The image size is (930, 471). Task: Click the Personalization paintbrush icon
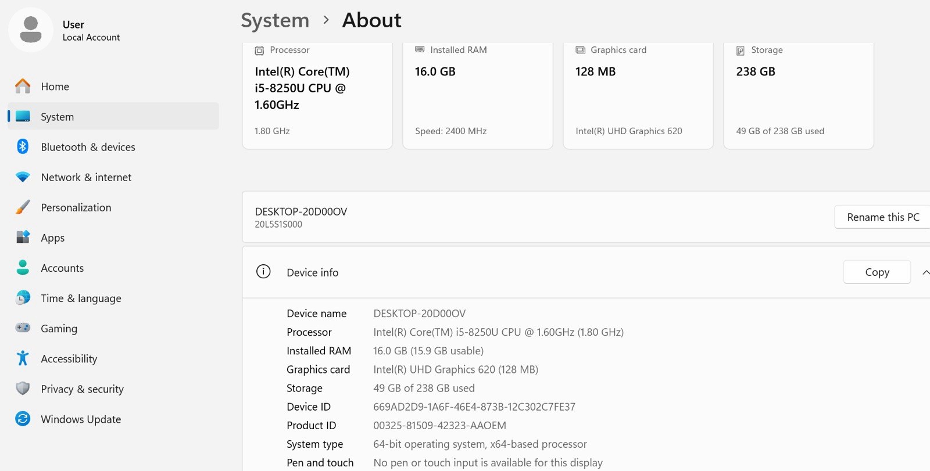click(x=23, y=207)
